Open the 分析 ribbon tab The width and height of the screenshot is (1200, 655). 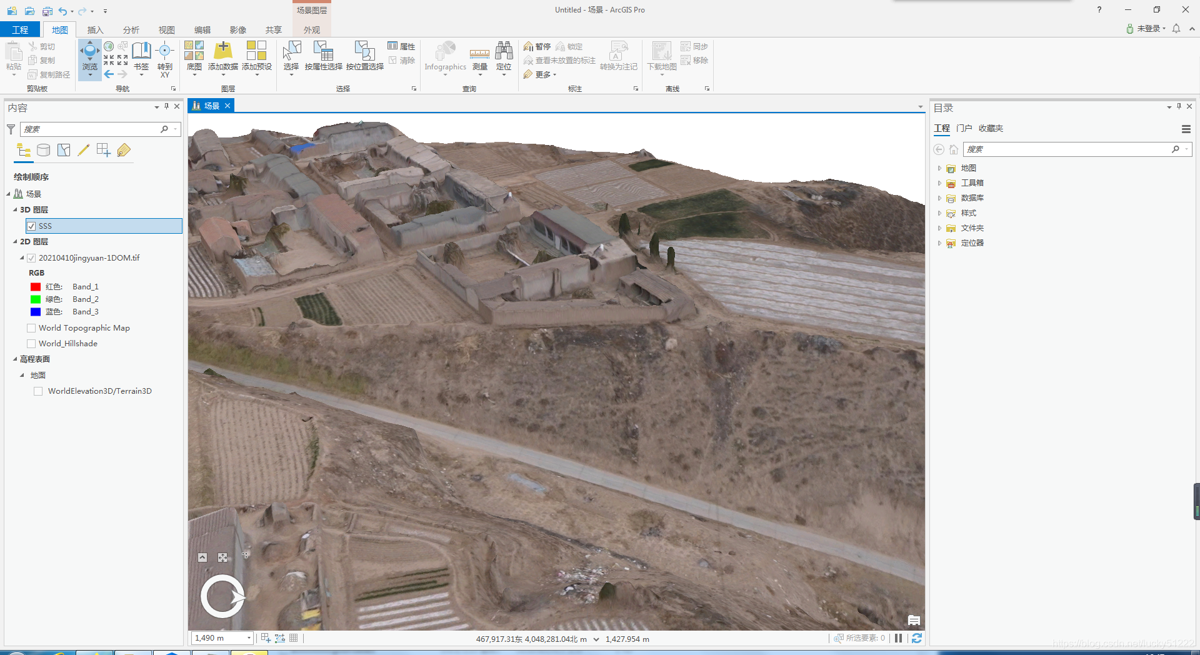[x=131, y=30]
